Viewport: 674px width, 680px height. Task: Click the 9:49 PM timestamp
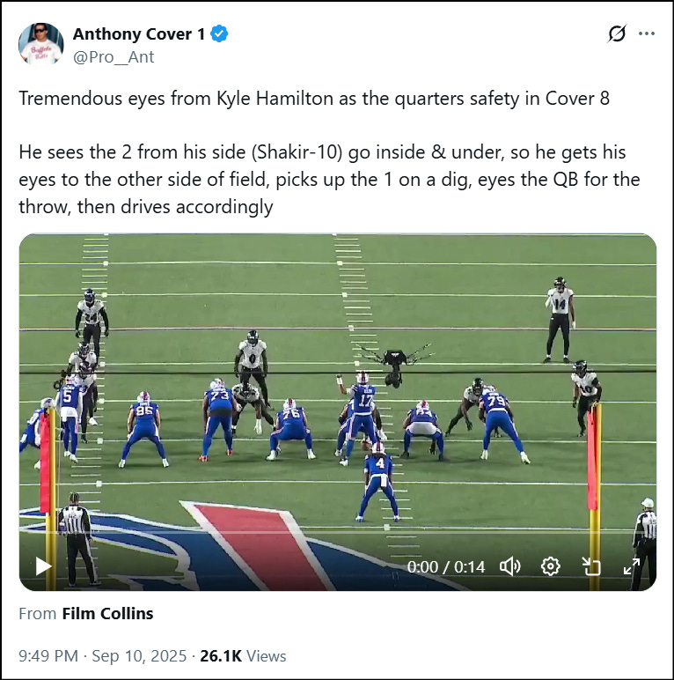48,655
